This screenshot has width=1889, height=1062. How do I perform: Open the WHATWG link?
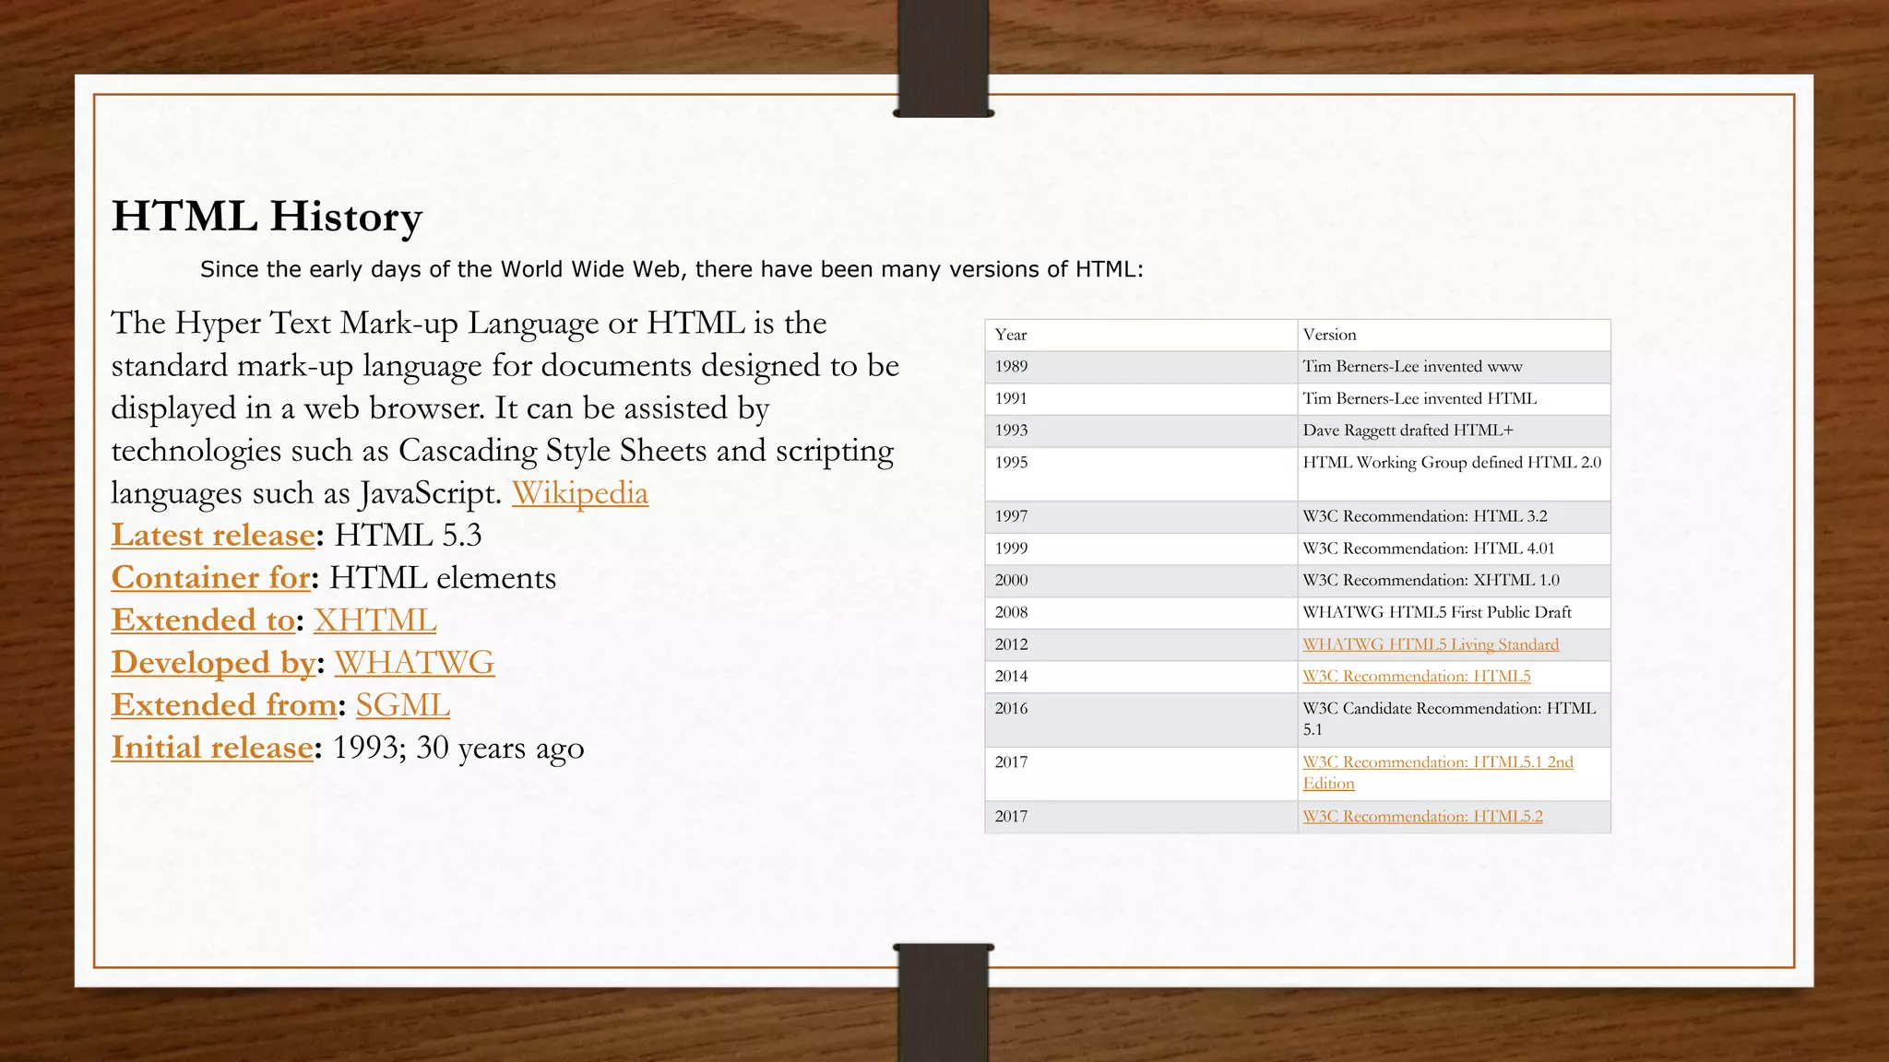[414, 663]
